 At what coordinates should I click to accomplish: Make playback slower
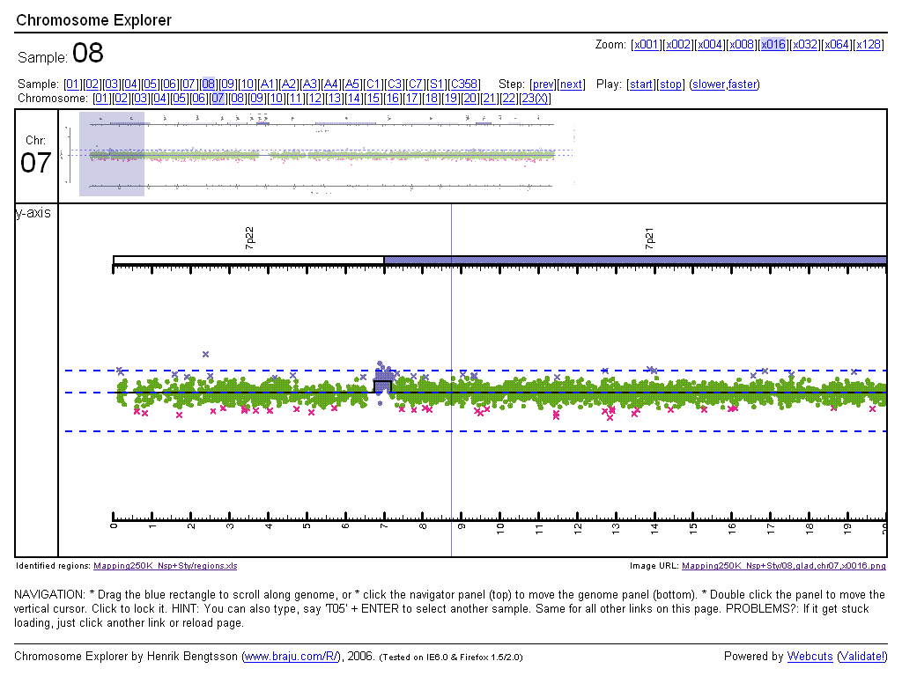tap(709, 84)
